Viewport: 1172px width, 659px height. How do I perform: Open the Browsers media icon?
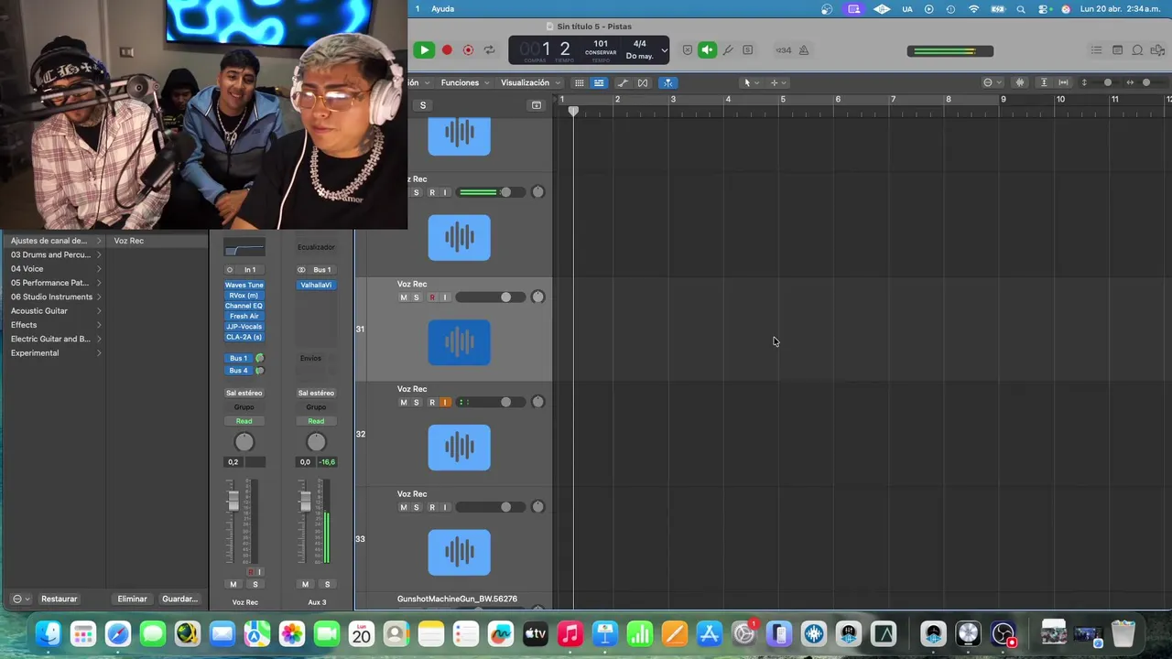1157,50
